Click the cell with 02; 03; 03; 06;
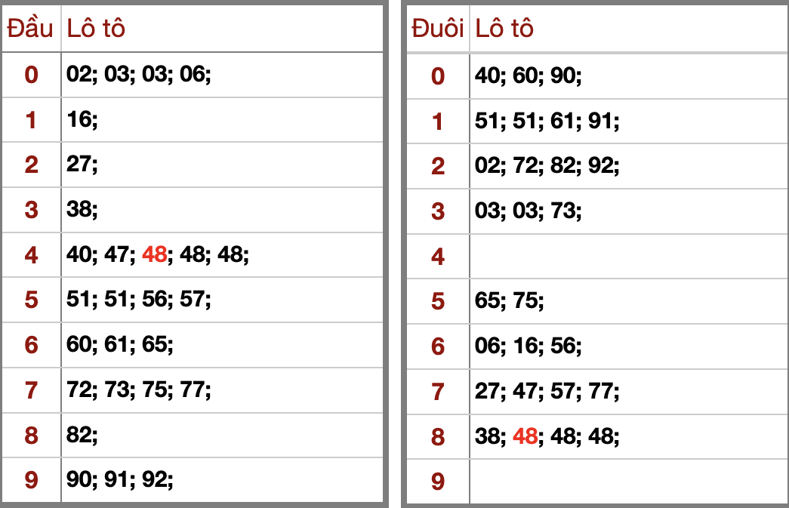The image size is (789, 508). click(x=139, y=75)
